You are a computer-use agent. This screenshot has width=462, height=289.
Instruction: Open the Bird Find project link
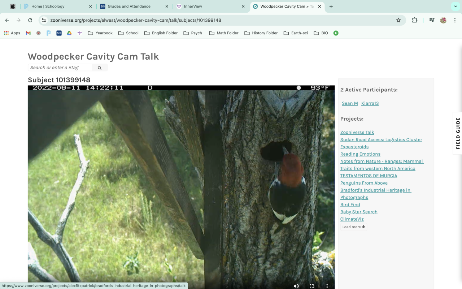[350, 204]
